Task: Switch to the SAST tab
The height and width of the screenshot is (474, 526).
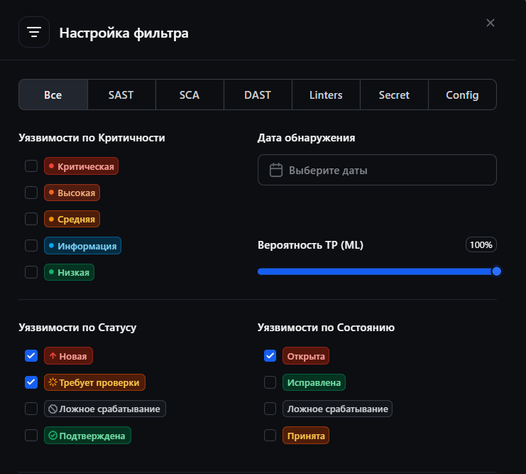Action: click(121, 95)
